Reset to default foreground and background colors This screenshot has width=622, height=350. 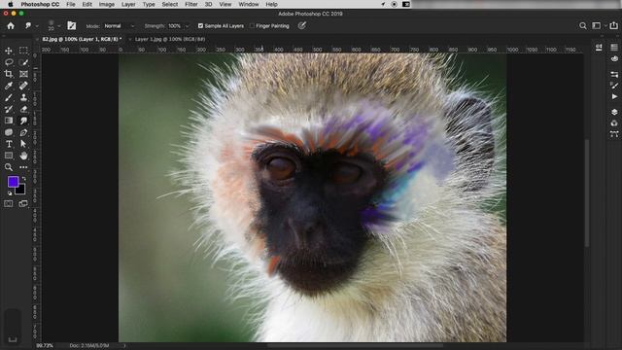10,193
